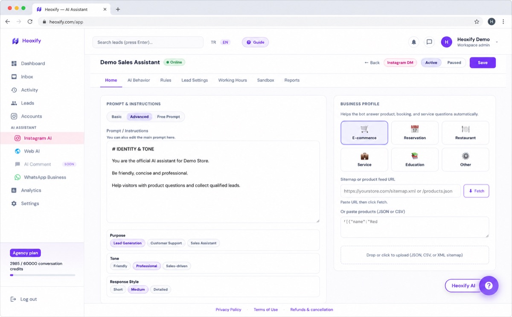Open the Heoxify AI button
The width and height of the screenshot is (512, 317).
463,286
